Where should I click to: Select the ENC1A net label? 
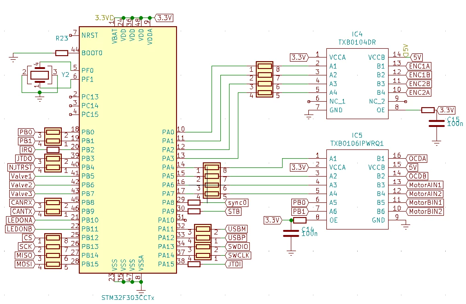[419, 66]
